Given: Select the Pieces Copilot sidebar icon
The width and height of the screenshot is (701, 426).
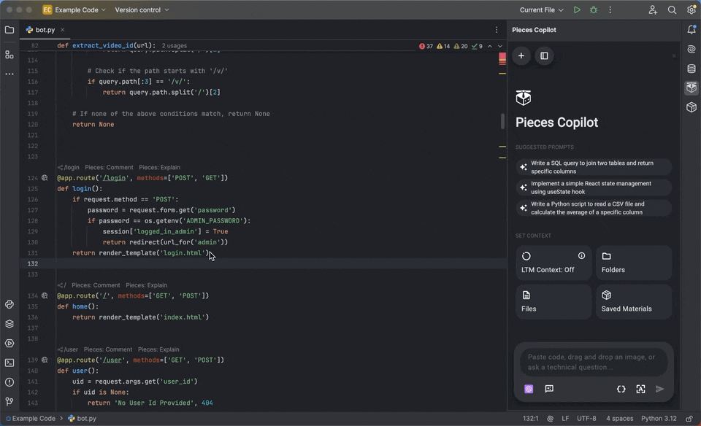Looking at the screenshot, I should [x=692, y=88].
